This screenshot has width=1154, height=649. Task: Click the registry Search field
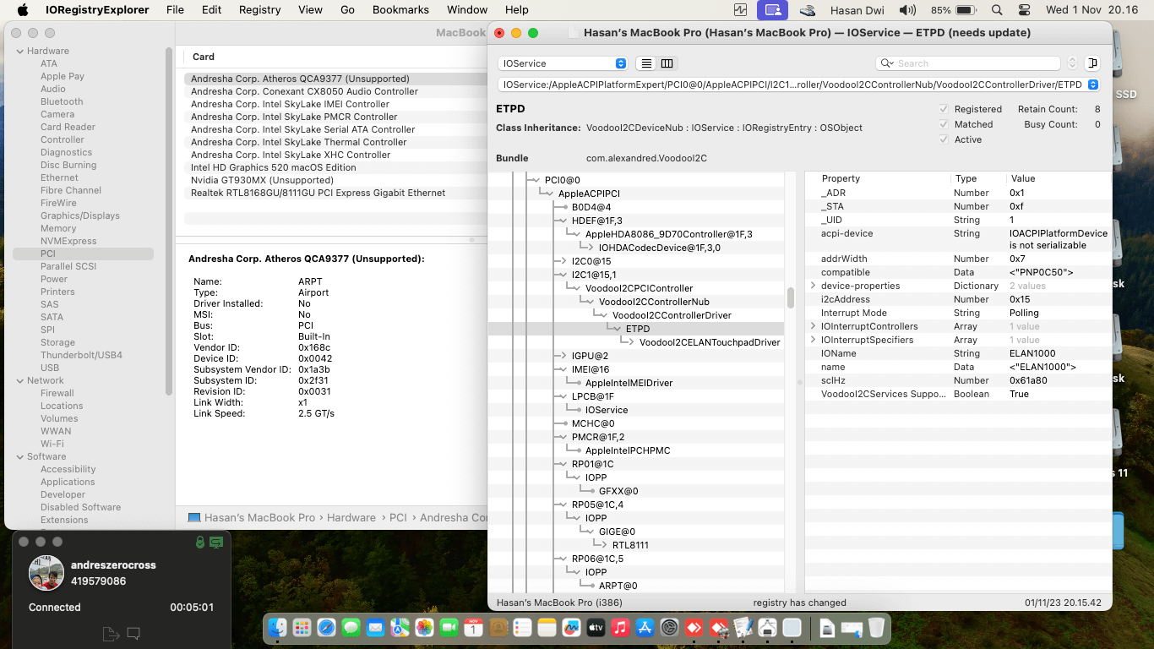(x=972, y=63)
